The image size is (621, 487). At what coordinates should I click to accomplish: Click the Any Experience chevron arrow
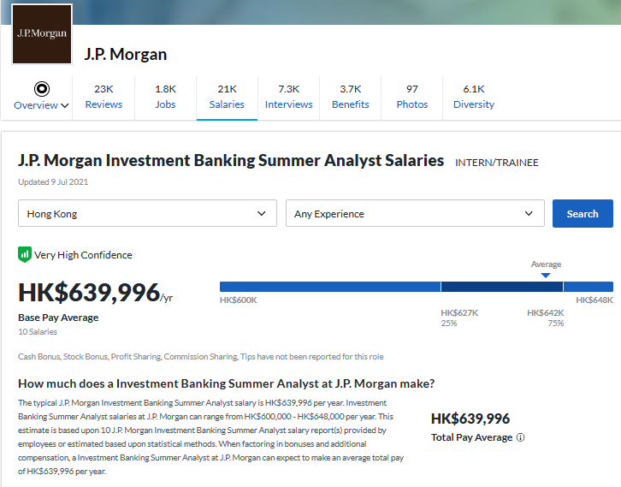tap(529, 214)
